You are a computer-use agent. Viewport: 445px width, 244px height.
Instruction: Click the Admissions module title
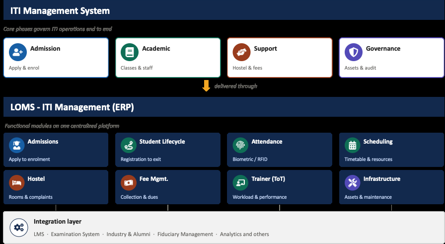(43, 142)
